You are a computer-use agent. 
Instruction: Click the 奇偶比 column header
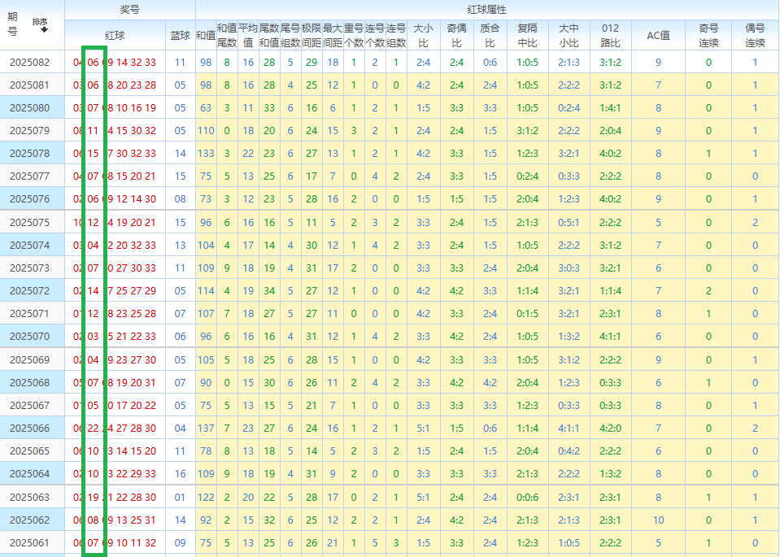pos(456,35)
